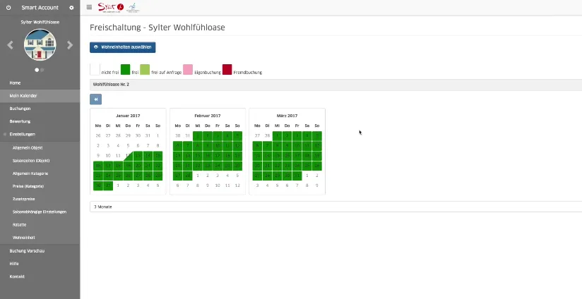Open the '3 Monate' period dropdown

tap(336, 207)
